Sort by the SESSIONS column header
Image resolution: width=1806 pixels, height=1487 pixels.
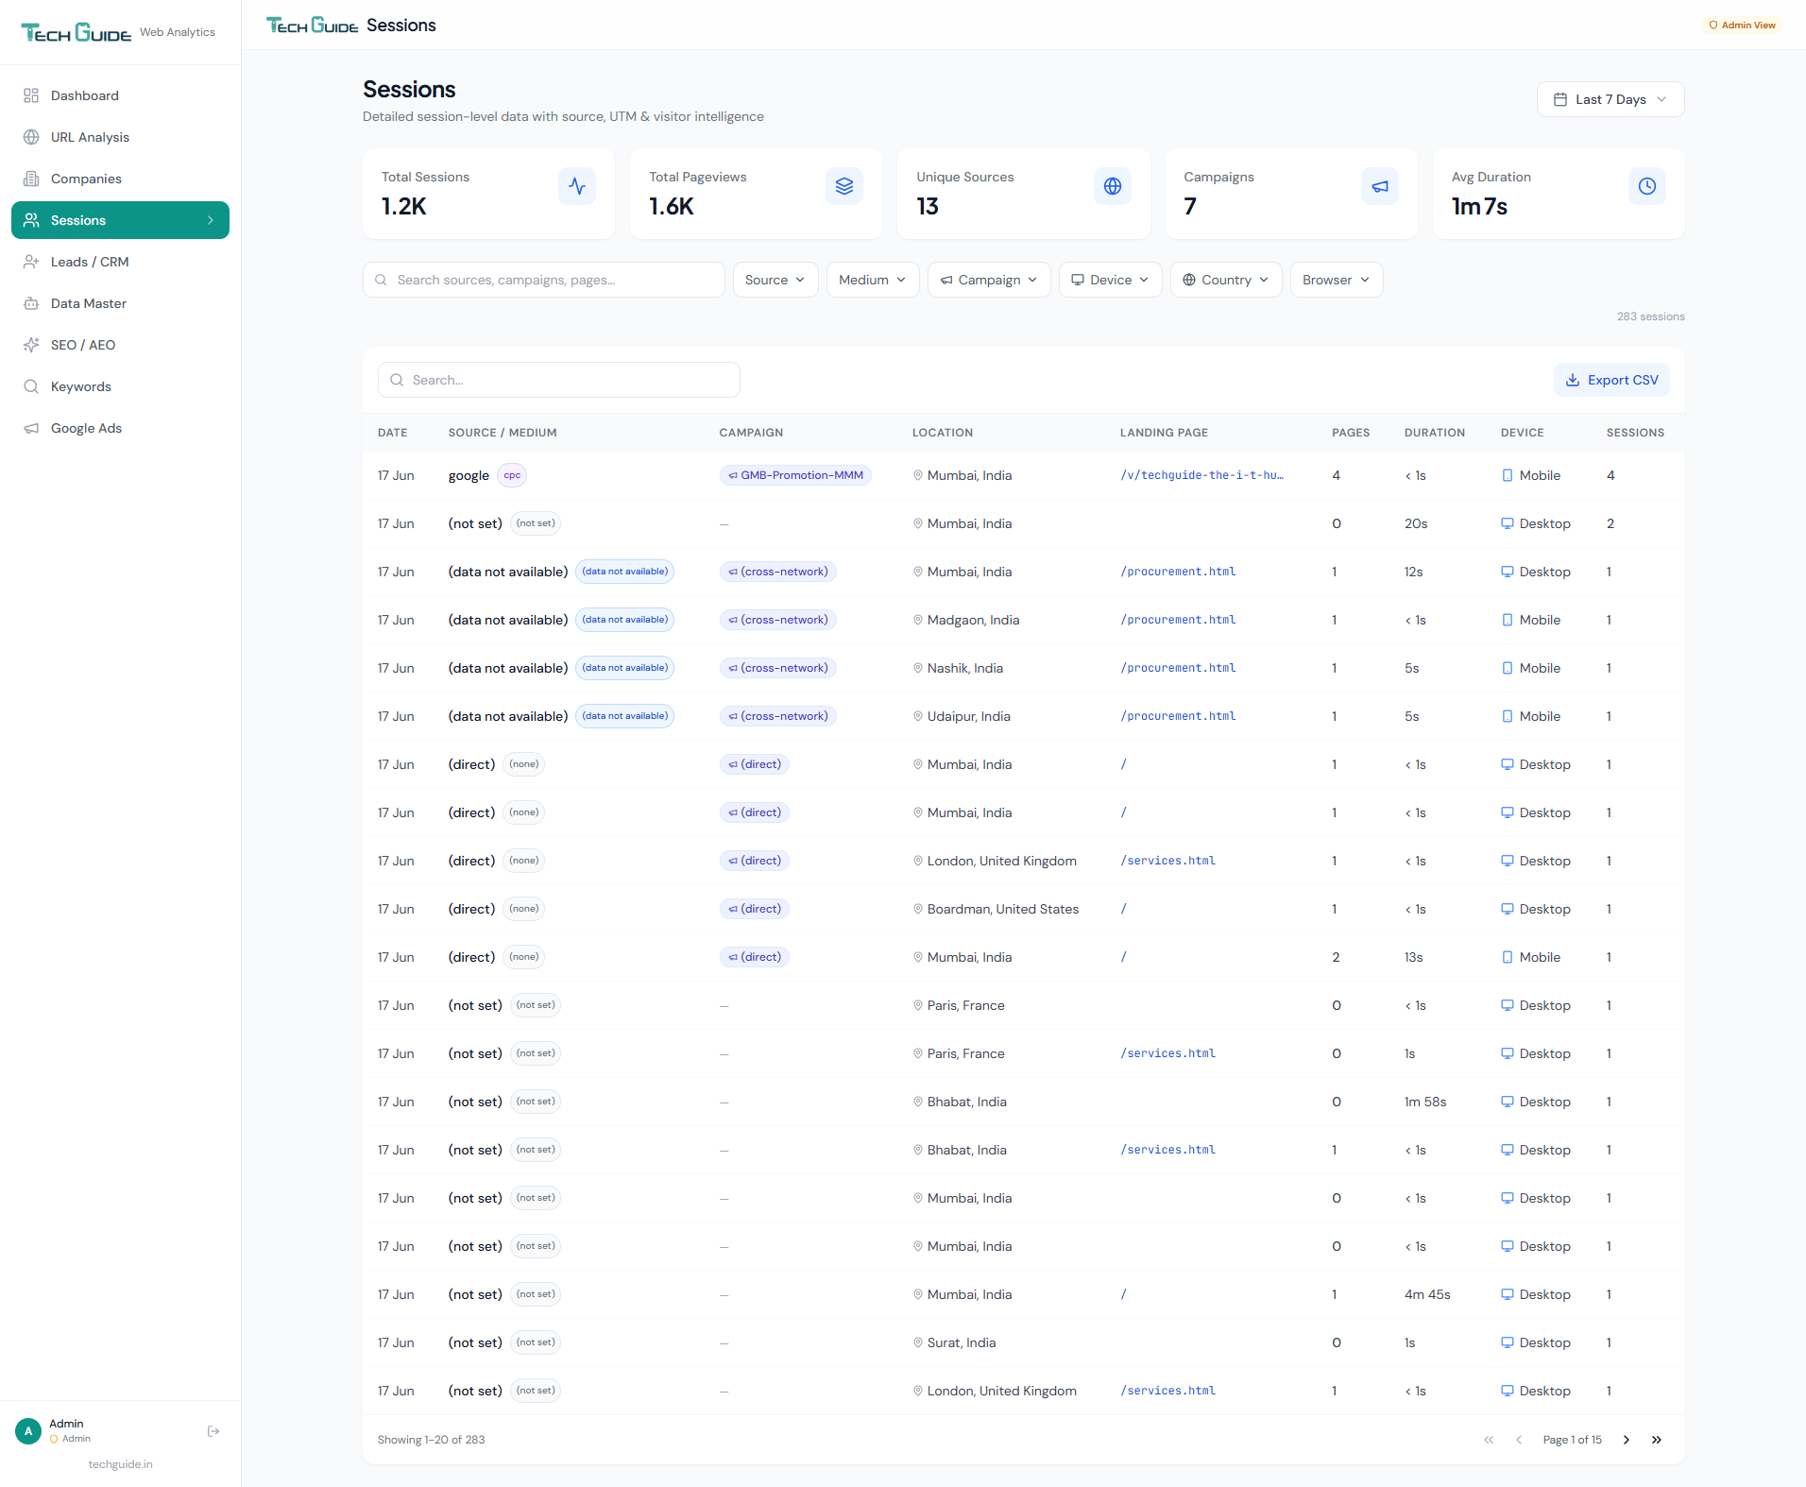pyautogui.click(x=1636, y=433)
